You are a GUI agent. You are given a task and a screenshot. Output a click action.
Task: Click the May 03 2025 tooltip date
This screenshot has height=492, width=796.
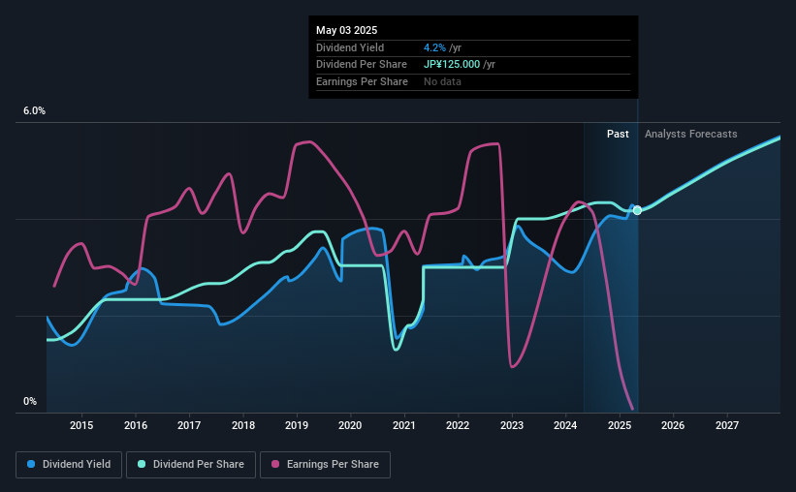coord(347,30)
